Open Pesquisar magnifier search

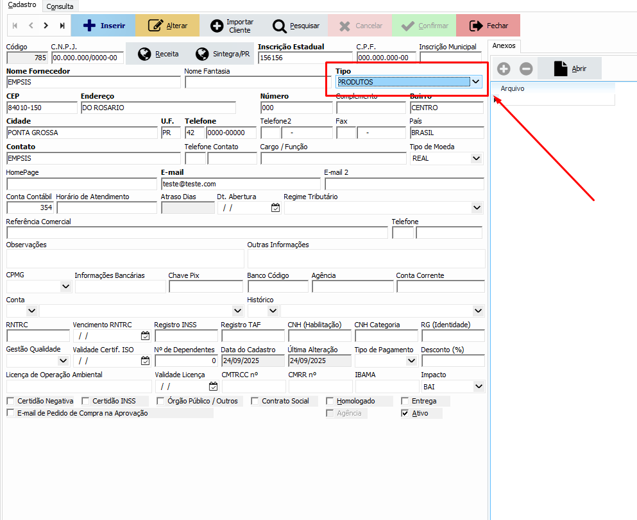[x=296, y=26]
